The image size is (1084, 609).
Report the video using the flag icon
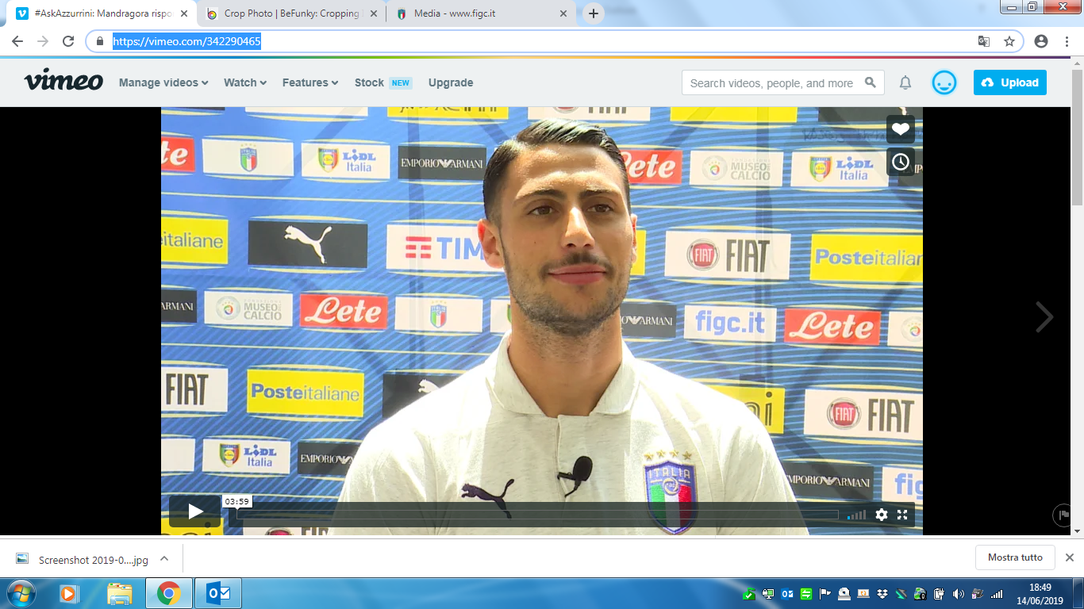tap(1062, 515)
